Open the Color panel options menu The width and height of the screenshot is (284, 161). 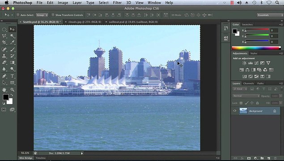280,25
